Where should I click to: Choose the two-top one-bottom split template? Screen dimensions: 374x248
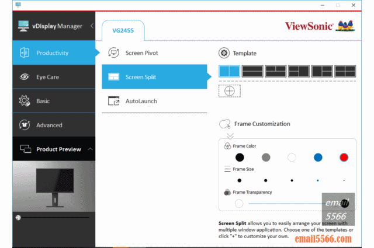276,71
